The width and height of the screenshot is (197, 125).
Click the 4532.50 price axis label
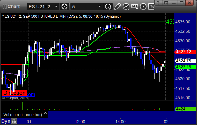183,31
